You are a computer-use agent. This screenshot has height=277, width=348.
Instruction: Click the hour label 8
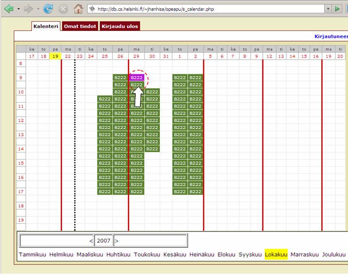coord(21,63)
